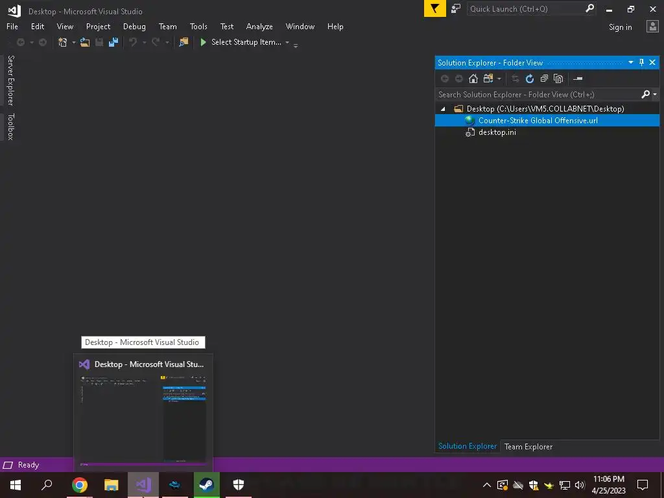
Task: Click the green Start play arrow
Action: 203,42
